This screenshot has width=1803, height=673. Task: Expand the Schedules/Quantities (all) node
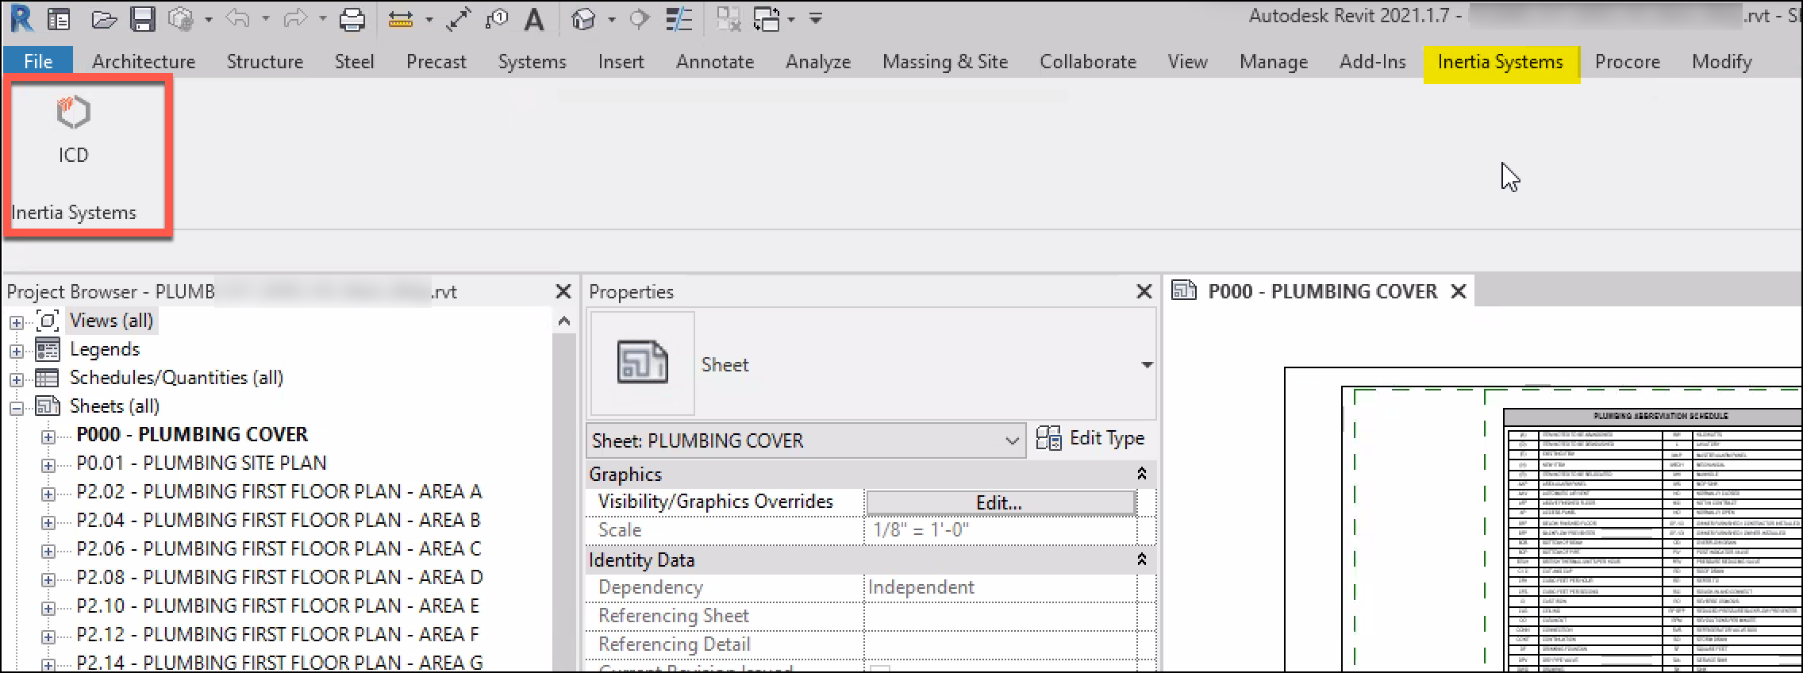17,379
